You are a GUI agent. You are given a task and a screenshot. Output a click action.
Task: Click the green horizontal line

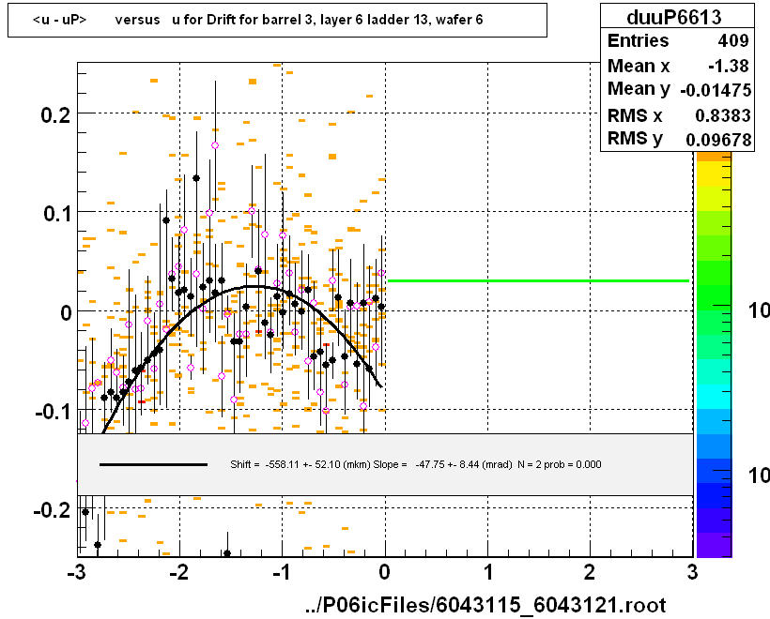pyautogui.click(x=538, y=281)
